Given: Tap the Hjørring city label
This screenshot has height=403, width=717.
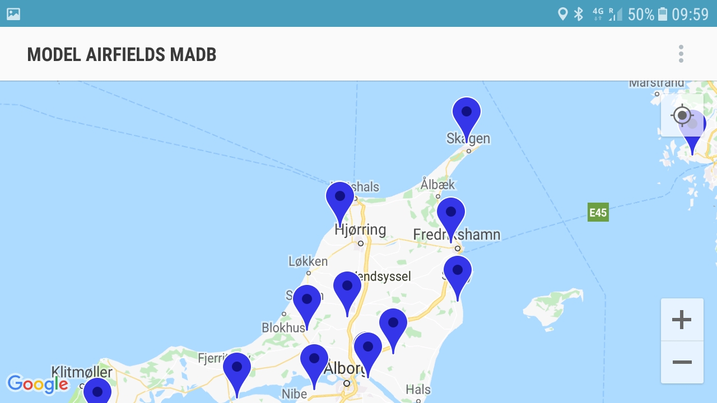Looking at the screenshot, I should [x=360, y=229].
